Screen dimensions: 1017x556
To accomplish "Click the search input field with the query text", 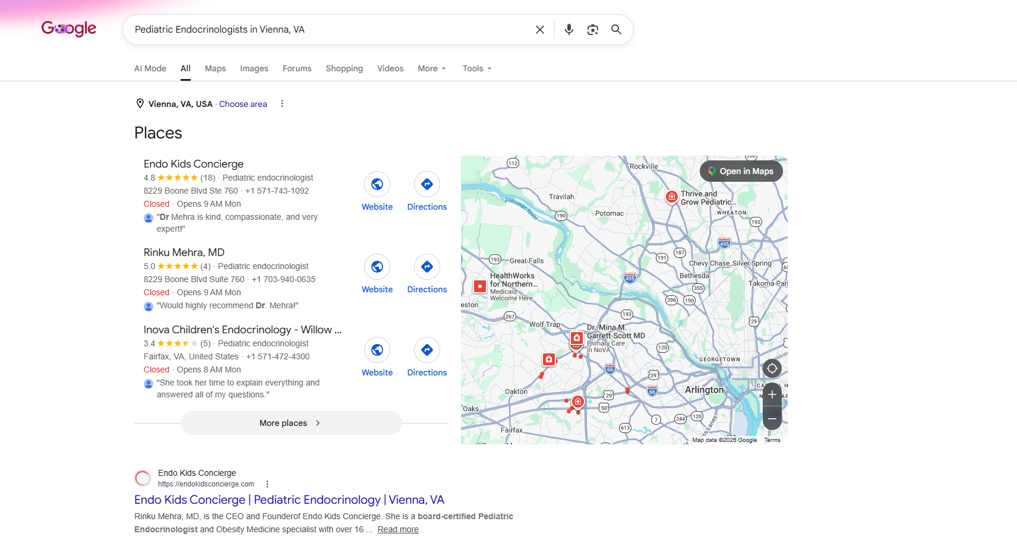I will click(329, 30).
